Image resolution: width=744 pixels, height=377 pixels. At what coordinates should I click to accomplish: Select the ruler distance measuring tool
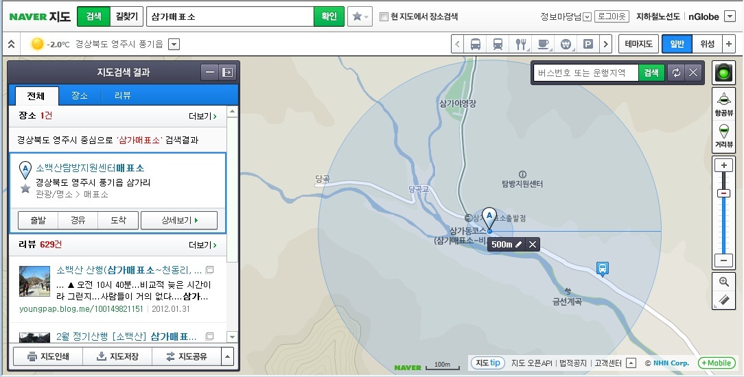pos(724,300)
